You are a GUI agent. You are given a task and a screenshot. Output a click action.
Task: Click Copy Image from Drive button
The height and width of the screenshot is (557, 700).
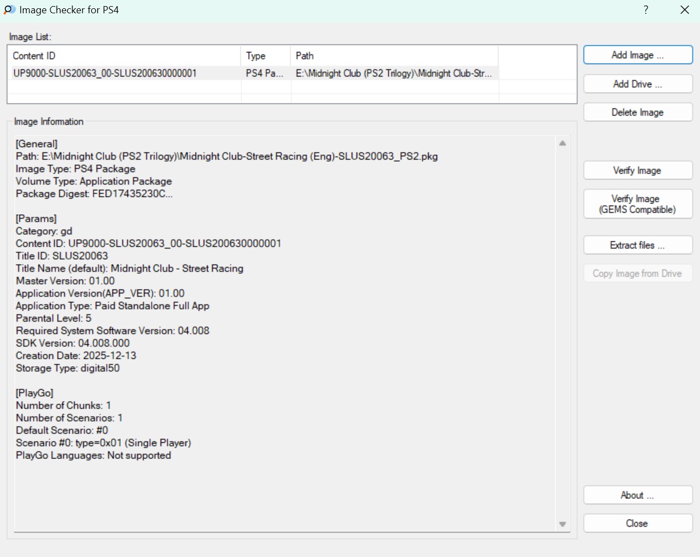coord(637,274)
